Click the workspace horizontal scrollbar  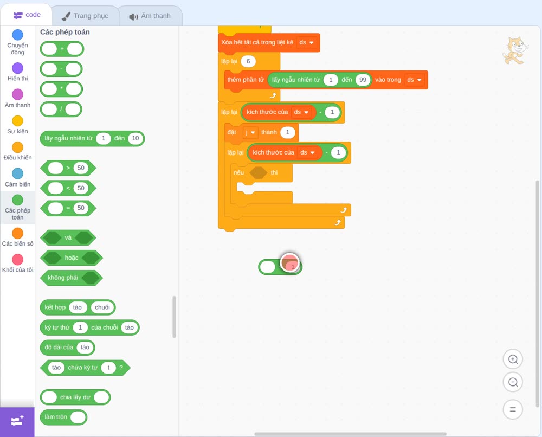pos(350,434)
